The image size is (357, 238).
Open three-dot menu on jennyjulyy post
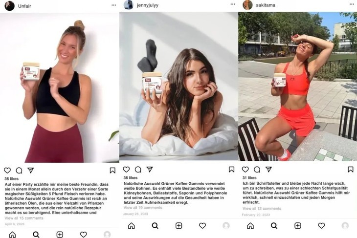pos(233,4)
